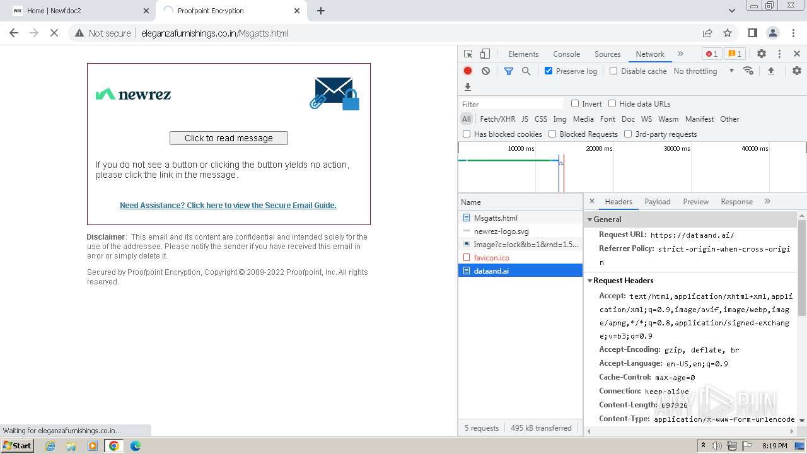Viewport: 807px width, 454px height.
Task: Click the red error count badge
Action: point(711,54)
